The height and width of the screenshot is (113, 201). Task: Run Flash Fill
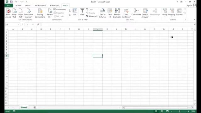point(110,13)
